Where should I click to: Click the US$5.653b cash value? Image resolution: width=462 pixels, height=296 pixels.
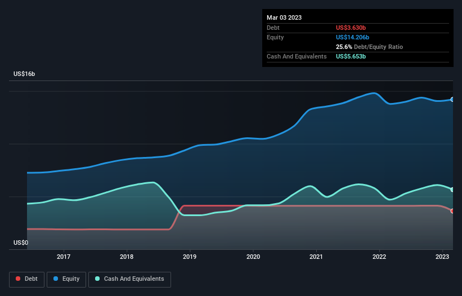tap(351, 56)
